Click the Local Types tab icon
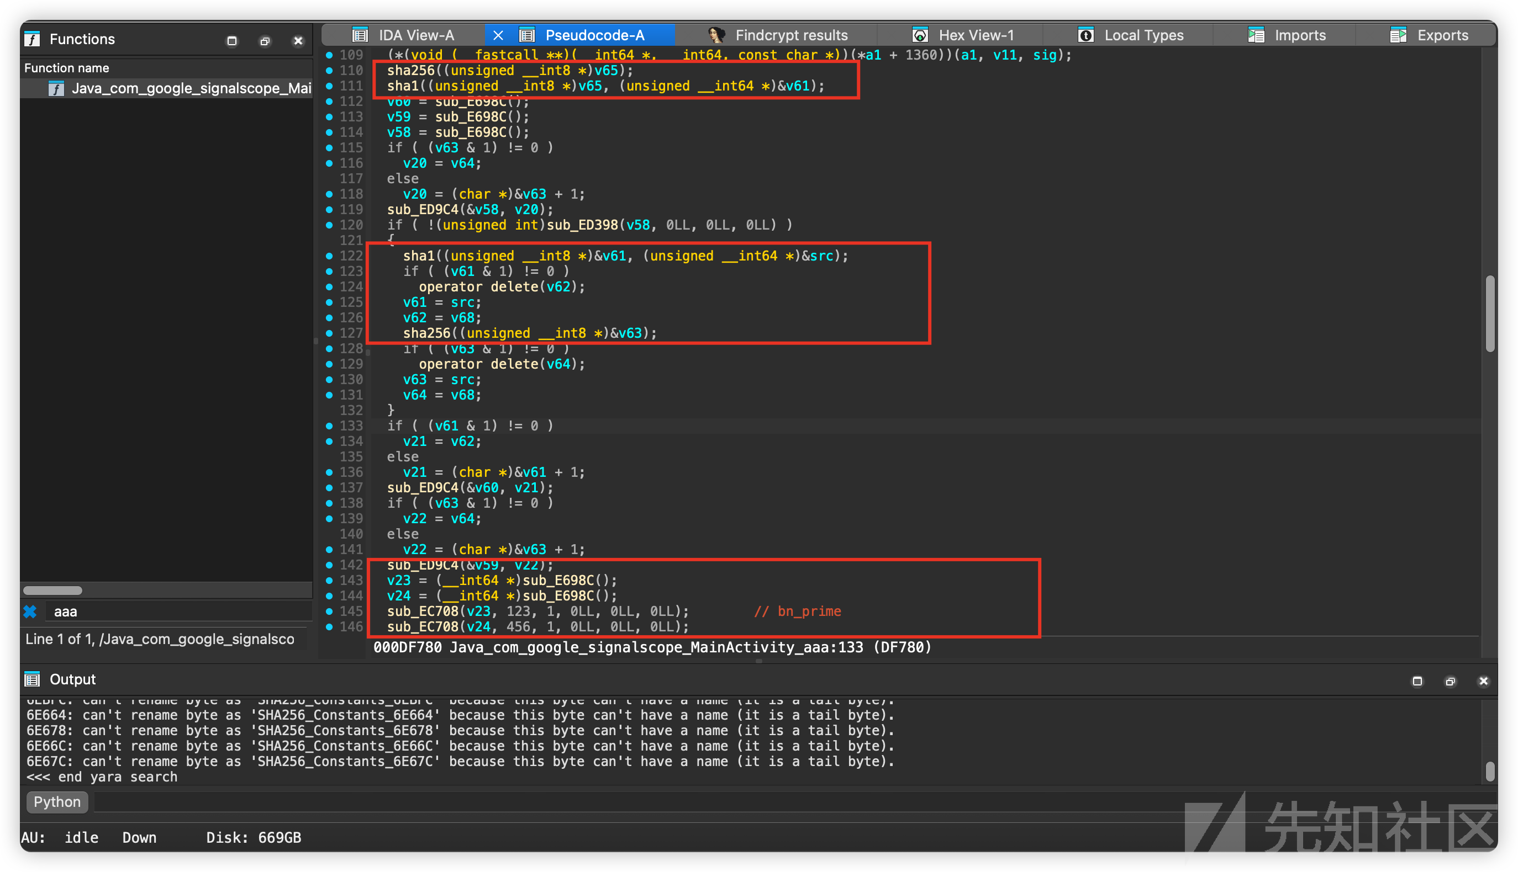The height and width of the screenshot is (872, 1518). 1085,35
